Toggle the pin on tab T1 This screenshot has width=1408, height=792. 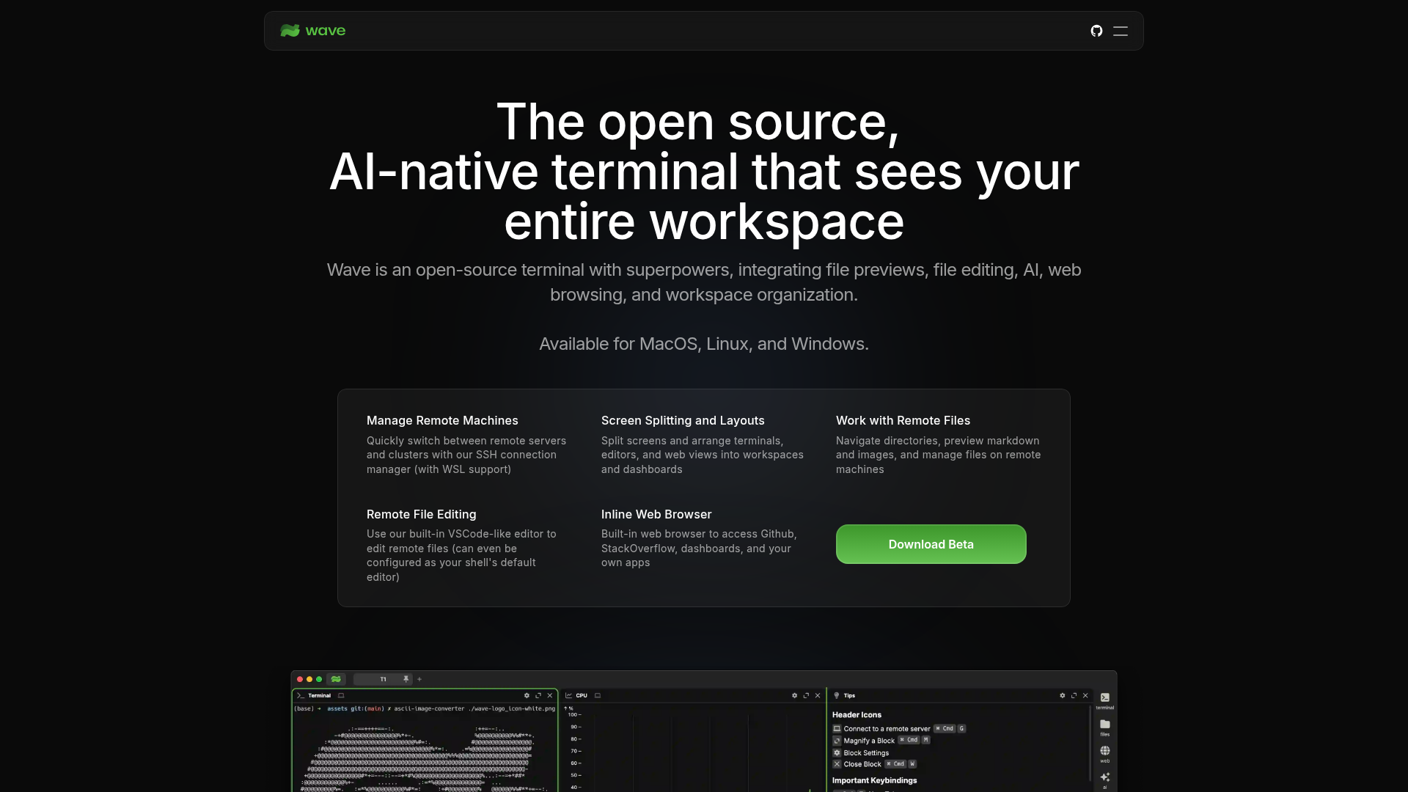406,679
